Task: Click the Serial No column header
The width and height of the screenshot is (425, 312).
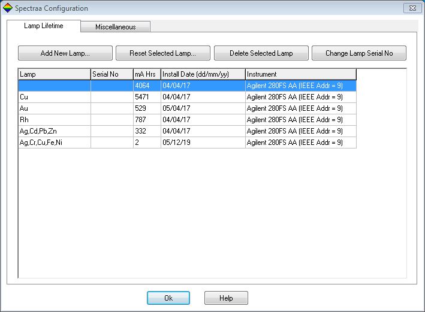Action: (x=111, y=74)
